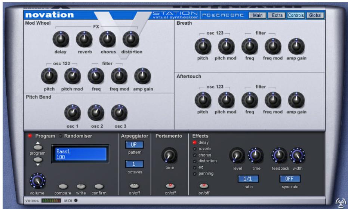Click the MIDI activity indicator
The image size is (348, 210).
tap(76, 200)
